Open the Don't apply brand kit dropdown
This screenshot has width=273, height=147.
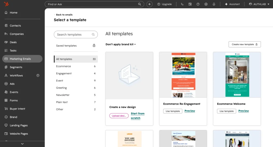[x=121, y=44]
